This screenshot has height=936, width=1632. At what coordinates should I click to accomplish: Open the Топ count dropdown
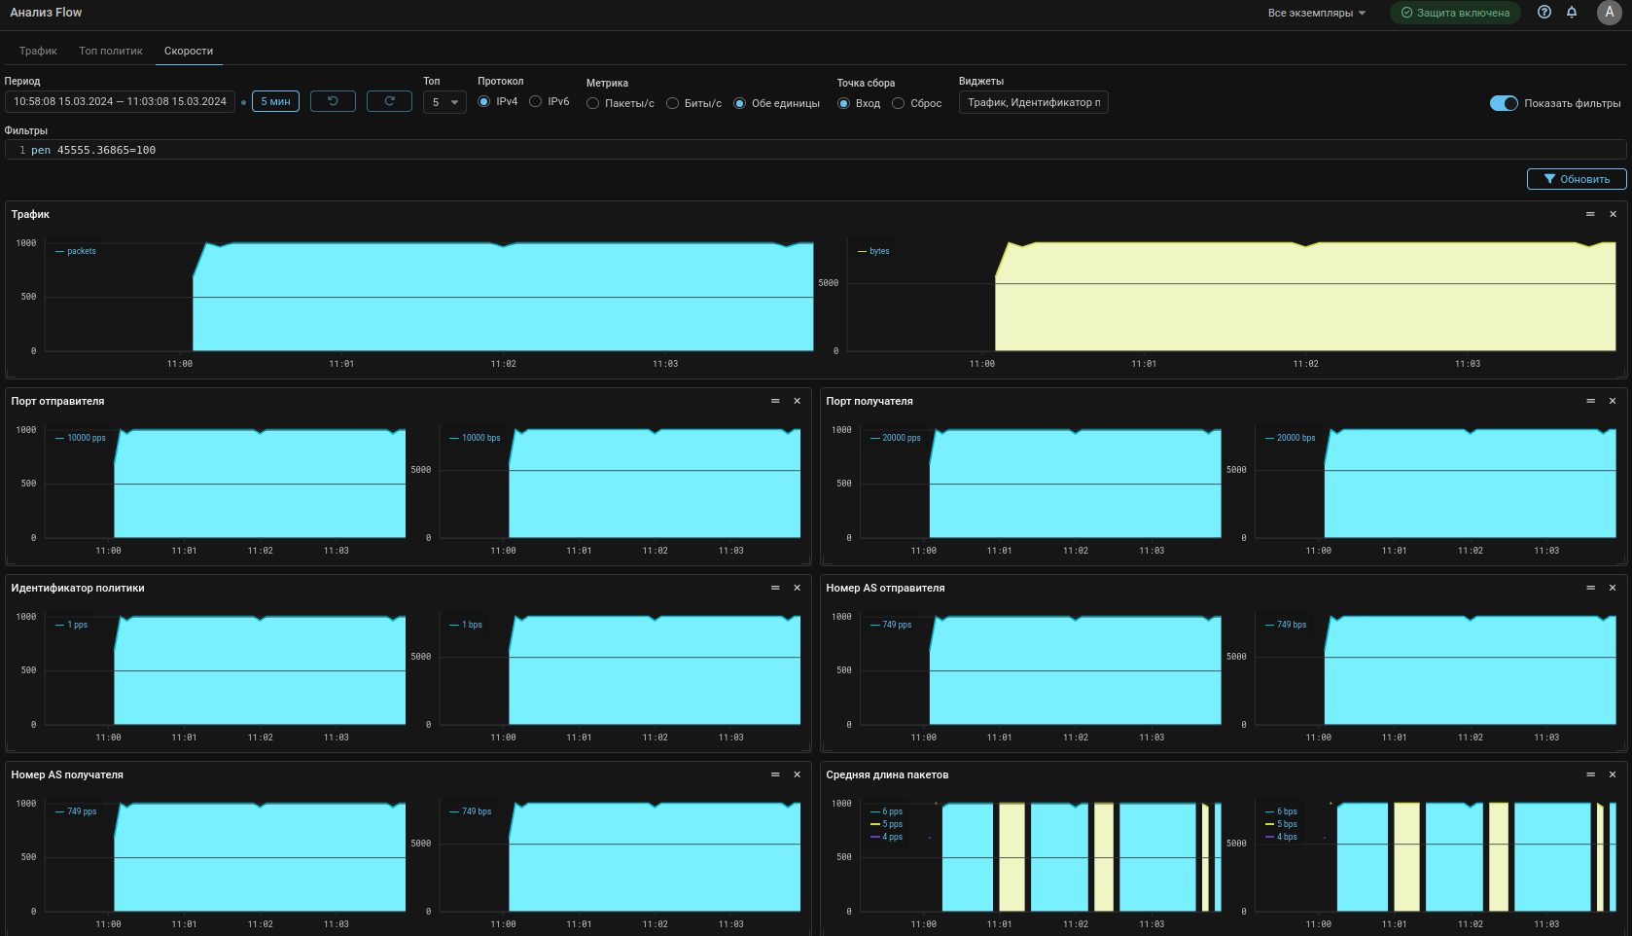tap(444, 102)
